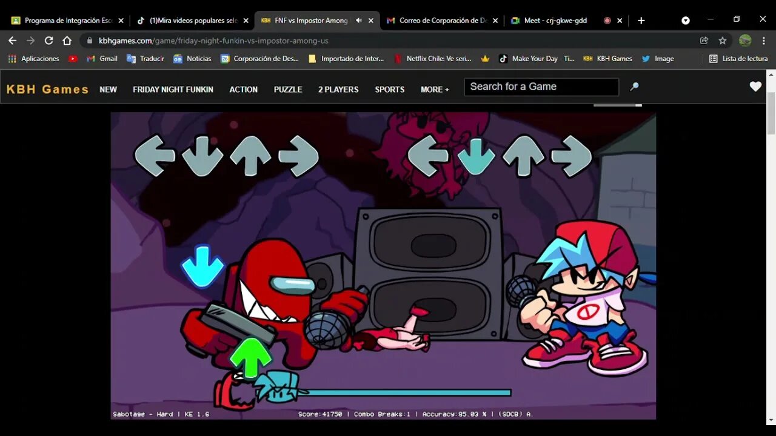The width and height of the screenshot is (776, 436).
Task: Open the SPORTS games category
Action: click(x=389, y=89)
